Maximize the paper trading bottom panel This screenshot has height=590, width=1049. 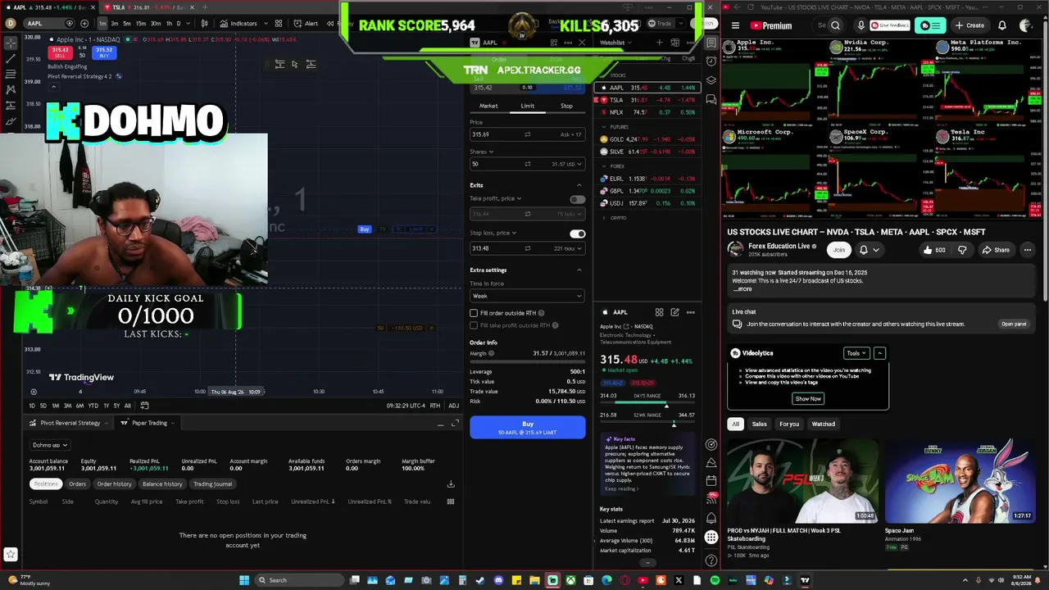click(455, 423)
